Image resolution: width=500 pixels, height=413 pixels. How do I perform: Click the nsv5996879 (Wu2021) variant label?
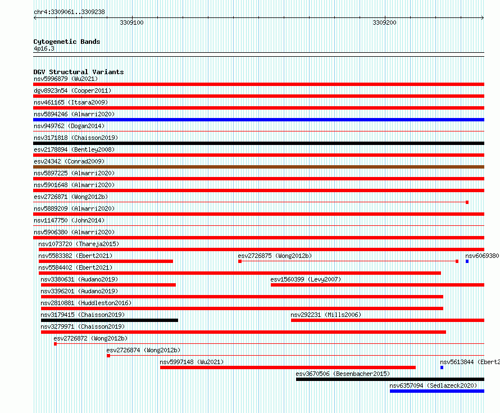point(66,79)
